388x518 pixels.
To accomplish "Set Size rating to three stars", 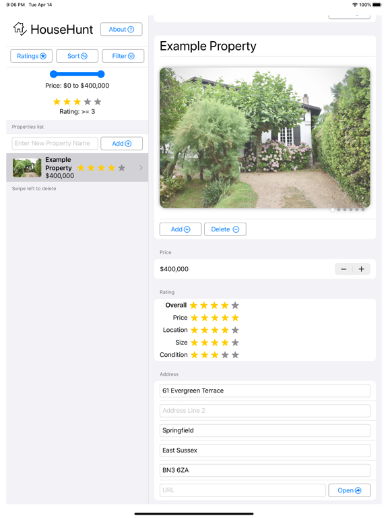I will [x=215, y=343].
